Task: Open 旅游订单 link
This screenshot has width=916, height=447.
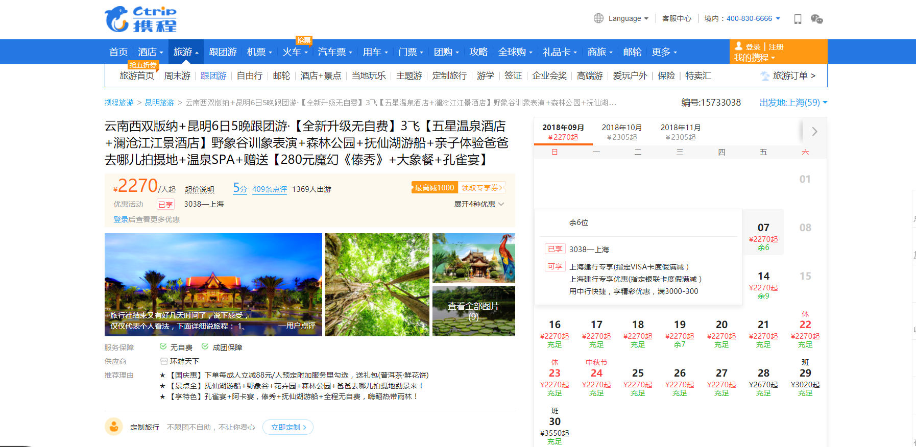Action: tap(790, 76)
